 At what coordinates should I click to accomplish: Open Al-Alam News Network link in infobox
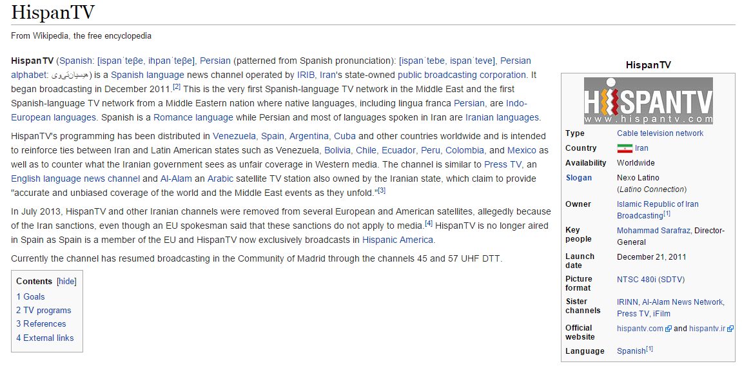(x=683, y=302)
